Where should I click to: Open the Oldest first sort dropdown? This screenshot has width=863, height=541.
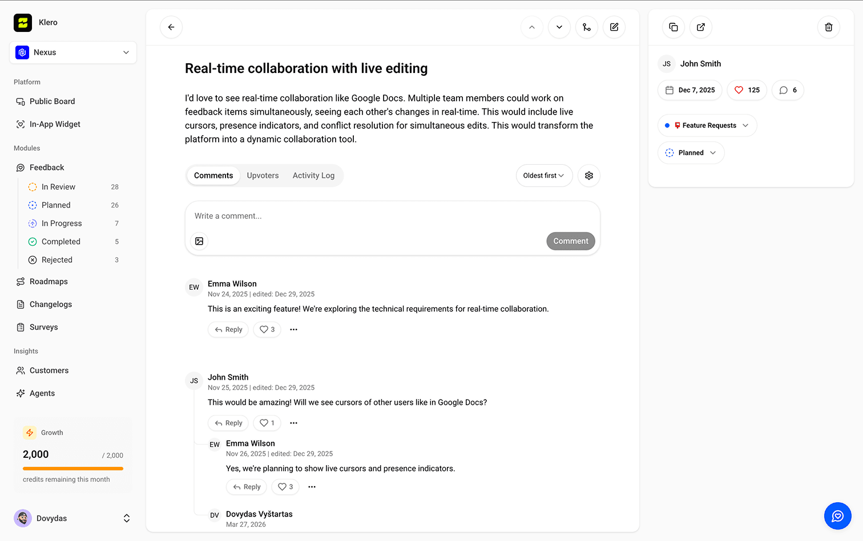point(544,176)
